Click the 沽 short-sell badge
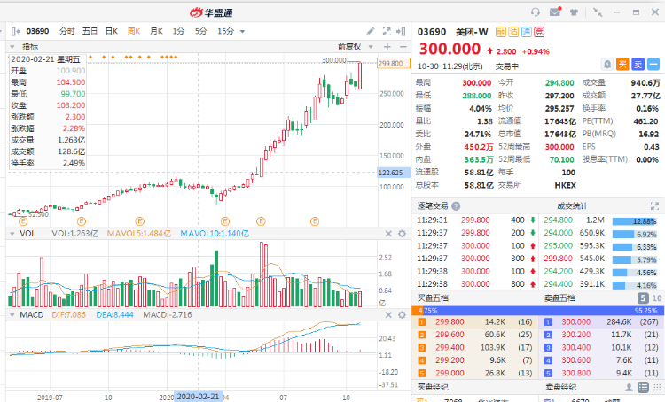Screen dimensions: 665x402 pos(513,32)
